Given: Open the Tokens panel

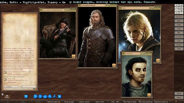Looking at the screenshot, I should [179, 94].
